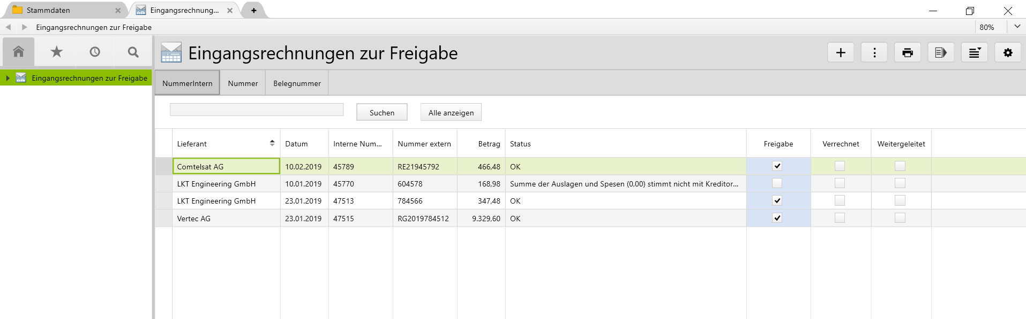Open the settings gear icon
Viewport: 1026px width, 319px height.
click(1008, 52)
